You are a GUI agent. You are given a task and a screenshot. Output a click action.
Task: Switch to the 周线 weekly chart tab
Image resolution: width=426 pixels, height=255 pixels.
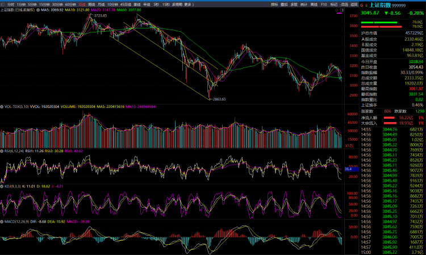[x=92, y=4]
